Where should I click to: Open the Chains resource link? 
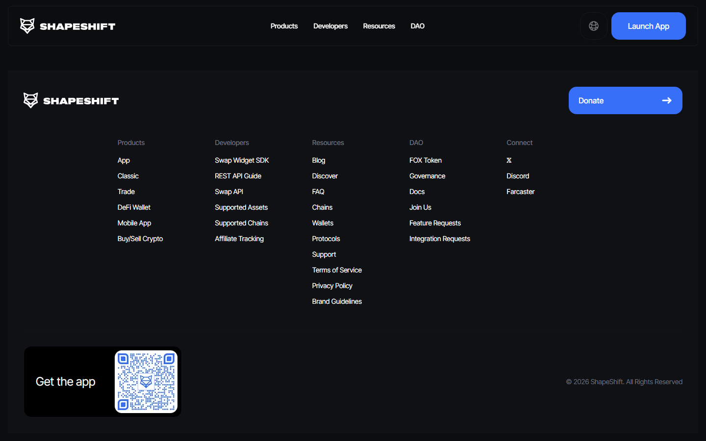(x=322, y=207)
